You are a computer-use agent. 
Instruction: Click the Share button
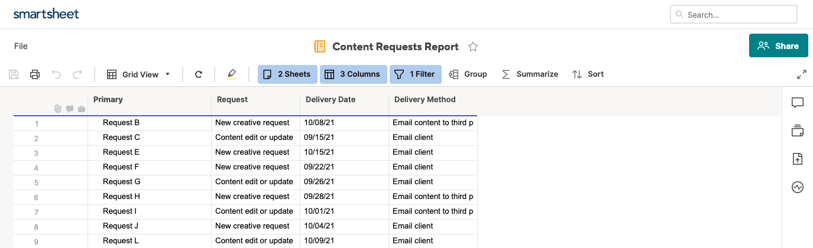778,46
